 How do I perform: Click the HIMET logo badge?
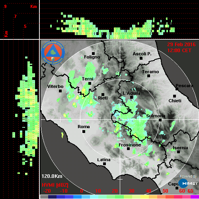(188, 183)
